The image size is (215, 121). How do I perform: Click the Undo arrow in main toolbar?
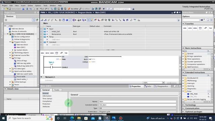41,9
